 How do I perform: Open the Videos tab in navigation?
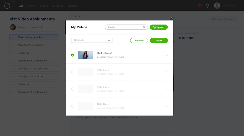pyautogui.click(x=31, y=6)
